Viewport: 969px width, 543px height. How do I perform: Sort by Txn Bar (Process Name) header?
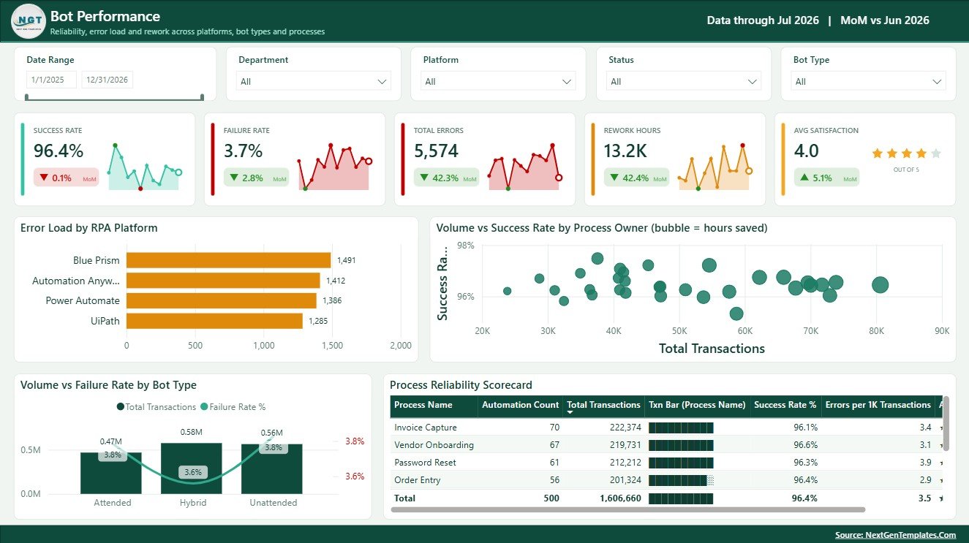click(x=697, y=405)
